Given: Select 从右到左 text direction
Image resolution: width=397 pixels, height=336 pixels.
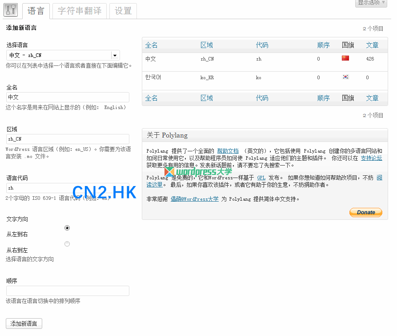Looking at the screenshot, I should (x=67, y=243).
